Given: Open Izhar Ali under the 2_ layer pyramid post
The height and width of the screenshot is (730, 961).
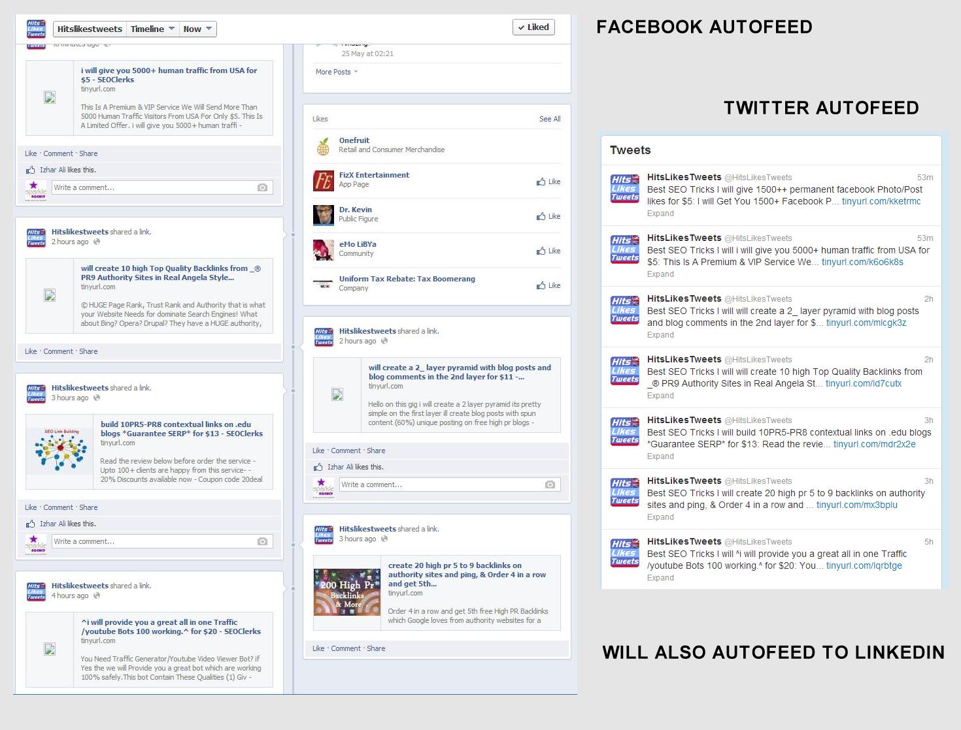Looking at the screenshot, I should tap(340, 467).
